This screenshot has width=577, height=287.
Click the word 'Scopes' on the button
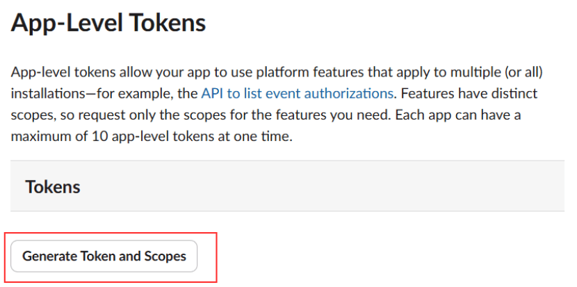(x=166, y=256)
